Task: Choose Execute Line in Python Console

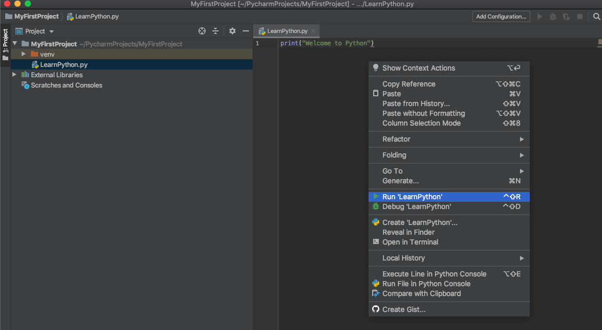Action: 449,274
